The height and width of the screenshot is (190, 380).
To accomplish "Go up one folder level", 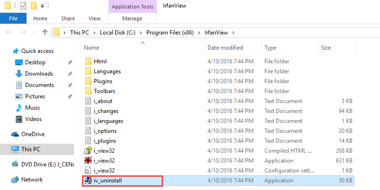I will pyautogui.click(x=45, y=33).
